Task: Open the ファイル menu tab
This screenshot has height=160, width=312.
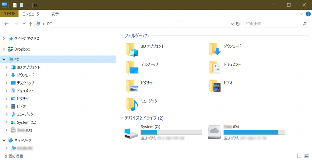Action: click(x=9, y=14)
